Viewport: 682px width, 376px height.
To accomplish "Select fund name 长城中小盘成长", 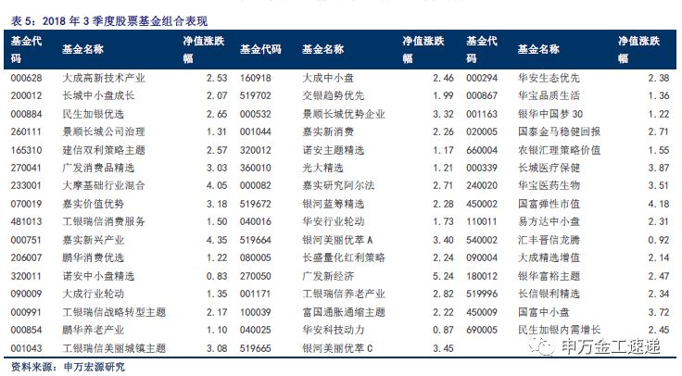I will coord(98,95).
